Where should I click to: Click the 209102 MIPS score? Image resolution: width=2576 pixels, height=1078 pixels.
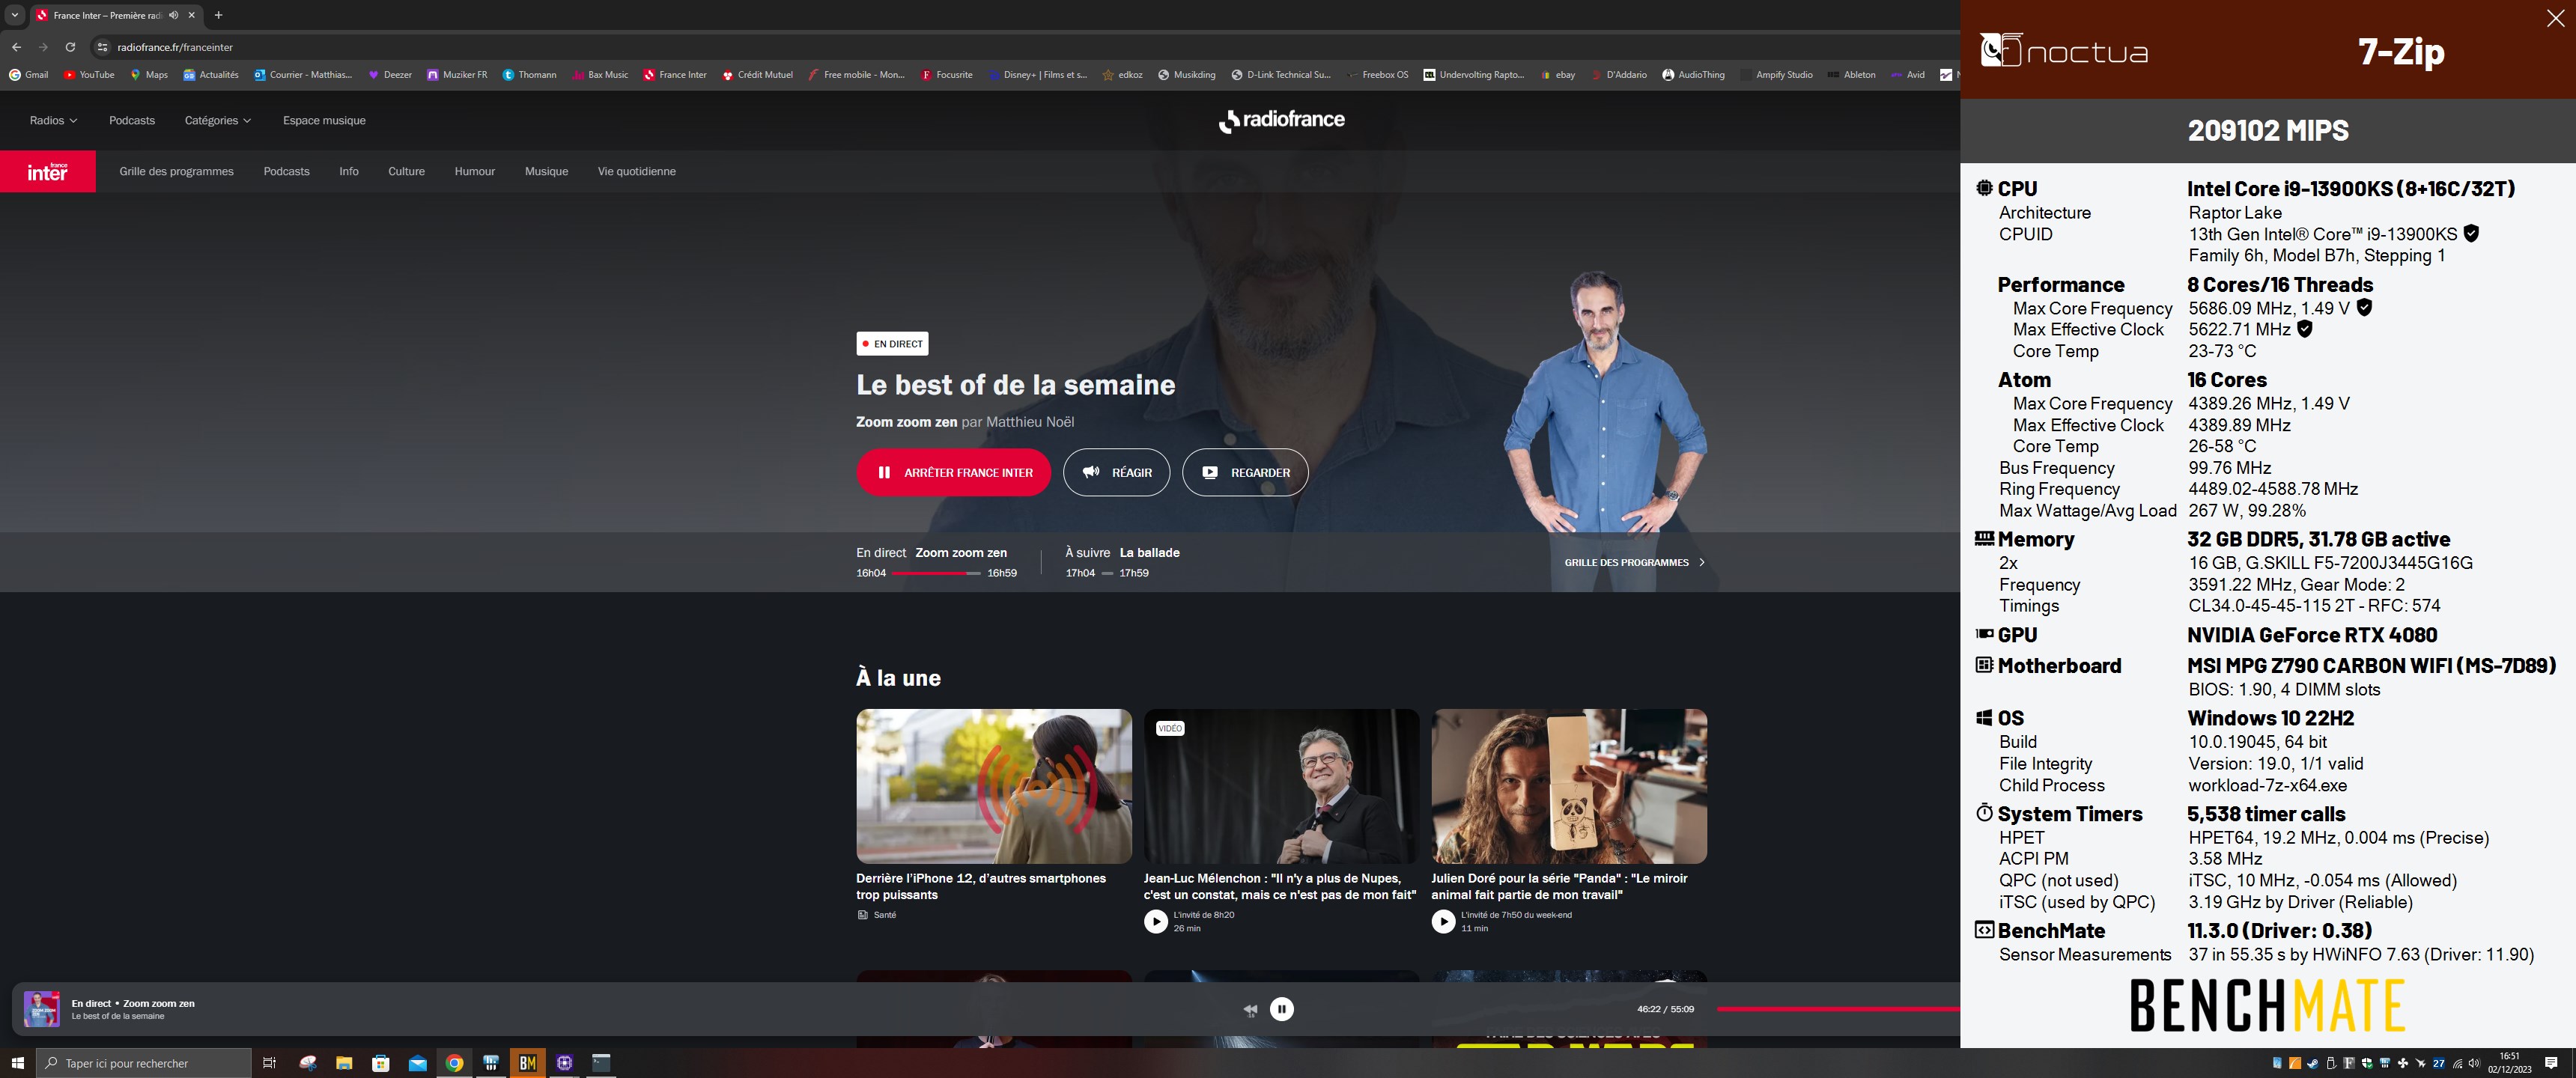tap(2267, 130)
